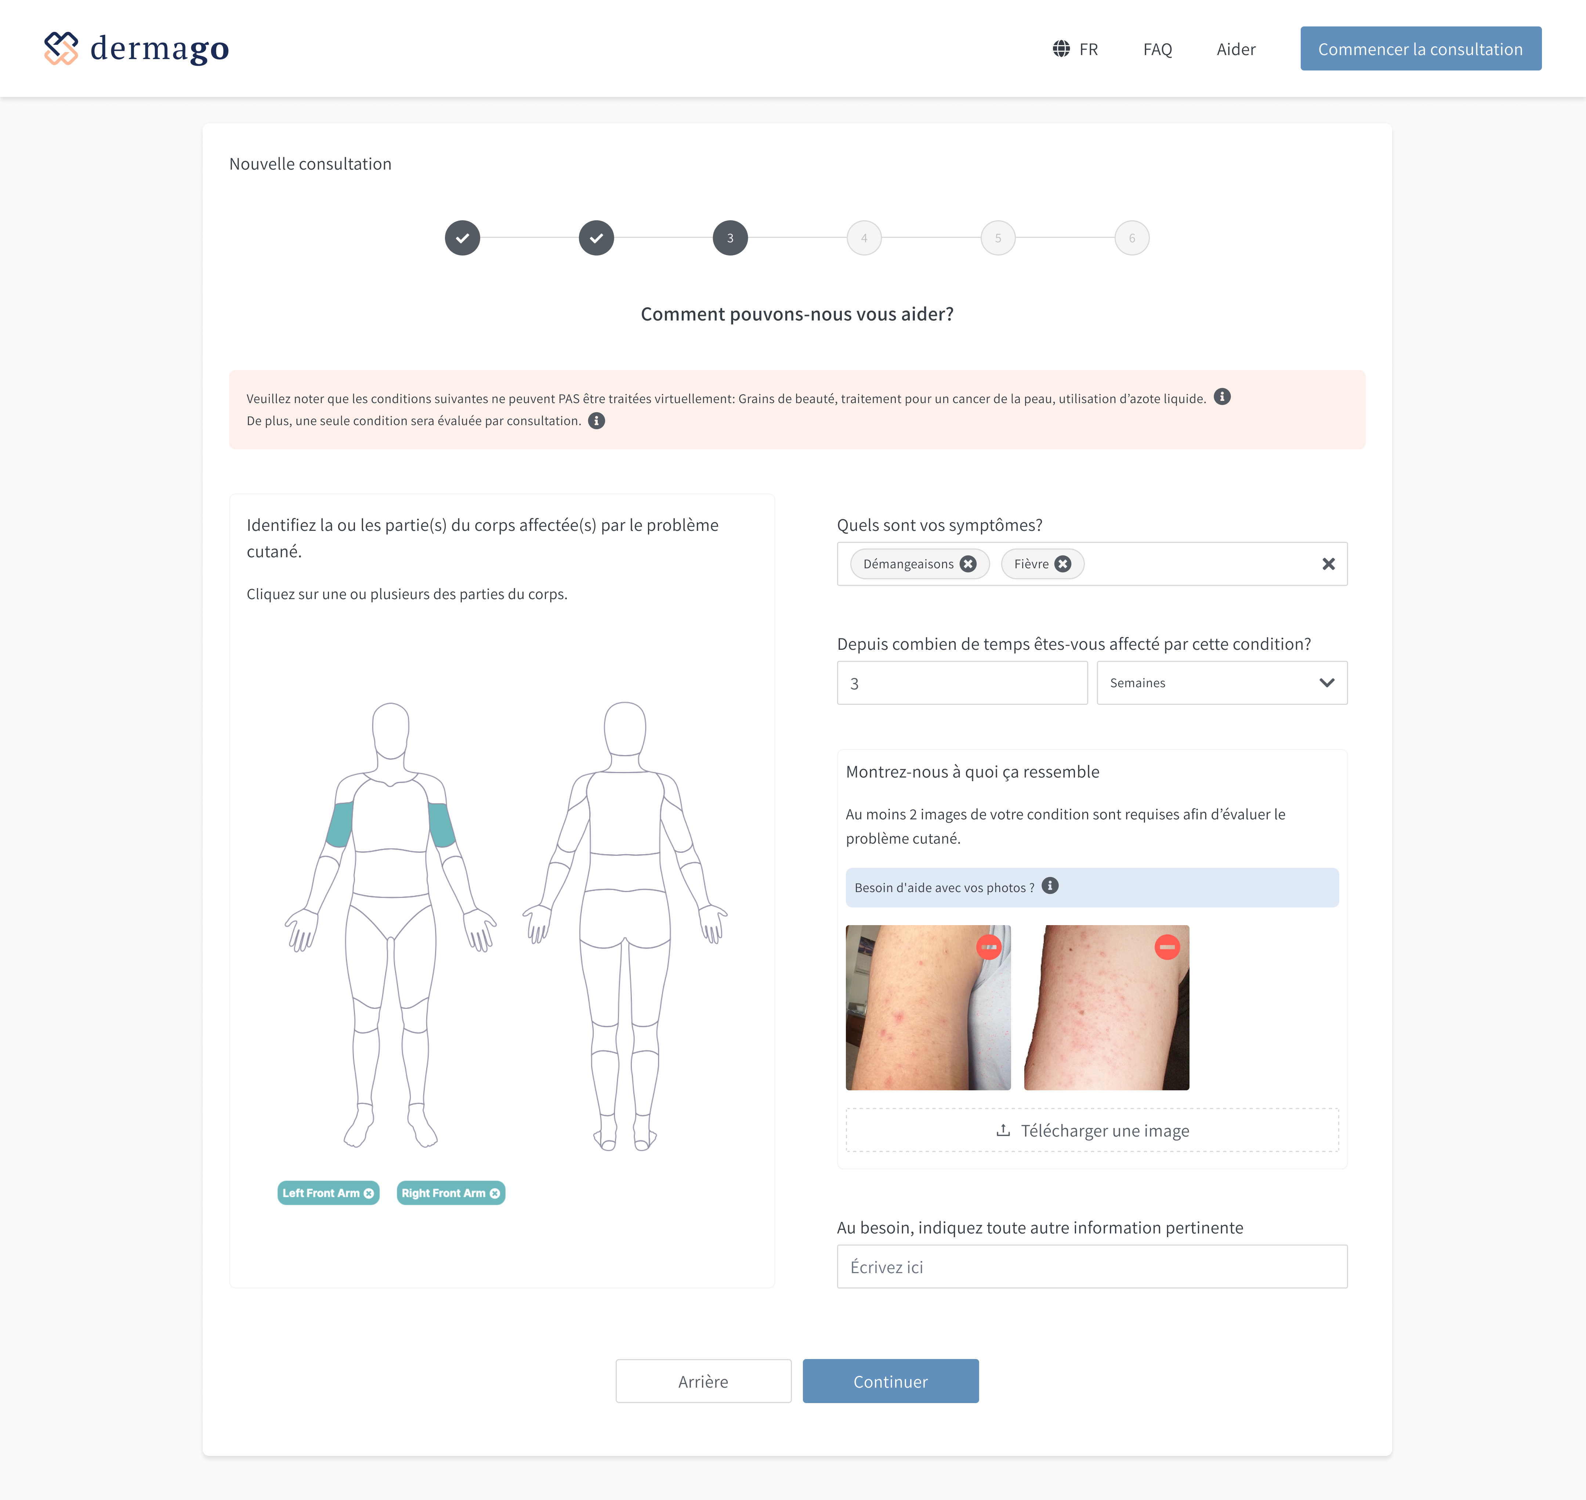The height and width of the screenshot is (1500, 1586).
Task: Open the Aider menu item
Action: pos(1236,49)
